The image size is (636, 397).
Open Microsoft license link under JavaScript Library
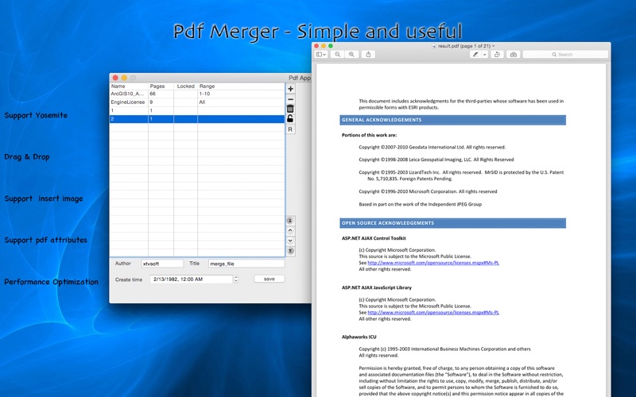coord(433,312)
